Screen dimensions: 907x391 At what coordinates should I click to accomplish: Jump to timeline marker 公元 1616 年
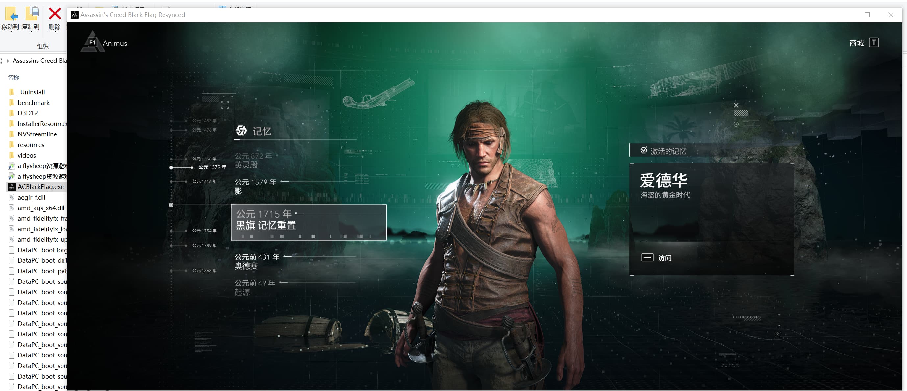point(204,181)
